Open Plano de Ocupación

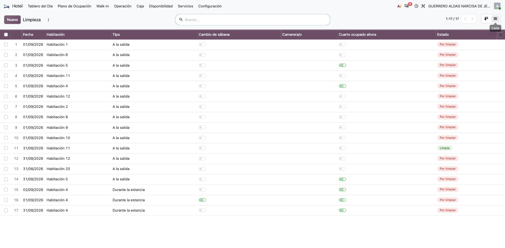(x=74, y=6)
